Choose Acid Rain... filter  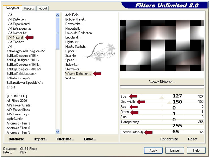73,15
